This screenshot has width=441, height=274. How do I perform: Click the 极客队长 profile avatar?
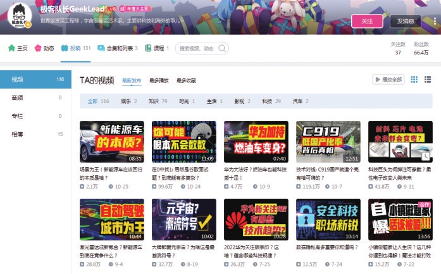click(19, 15)
